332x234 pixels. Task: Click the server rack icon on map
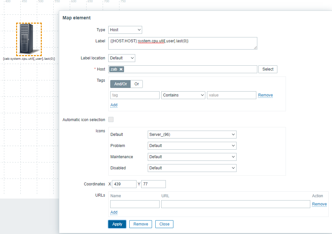29,39
